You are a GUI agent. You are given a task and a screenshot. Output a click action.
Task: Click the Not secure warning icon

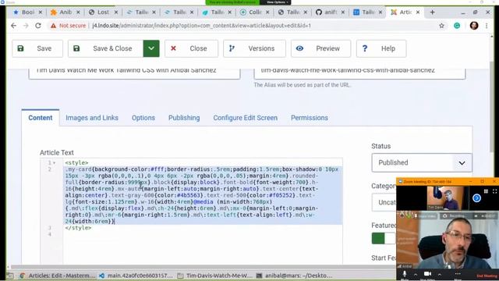[x=53, y=26]
